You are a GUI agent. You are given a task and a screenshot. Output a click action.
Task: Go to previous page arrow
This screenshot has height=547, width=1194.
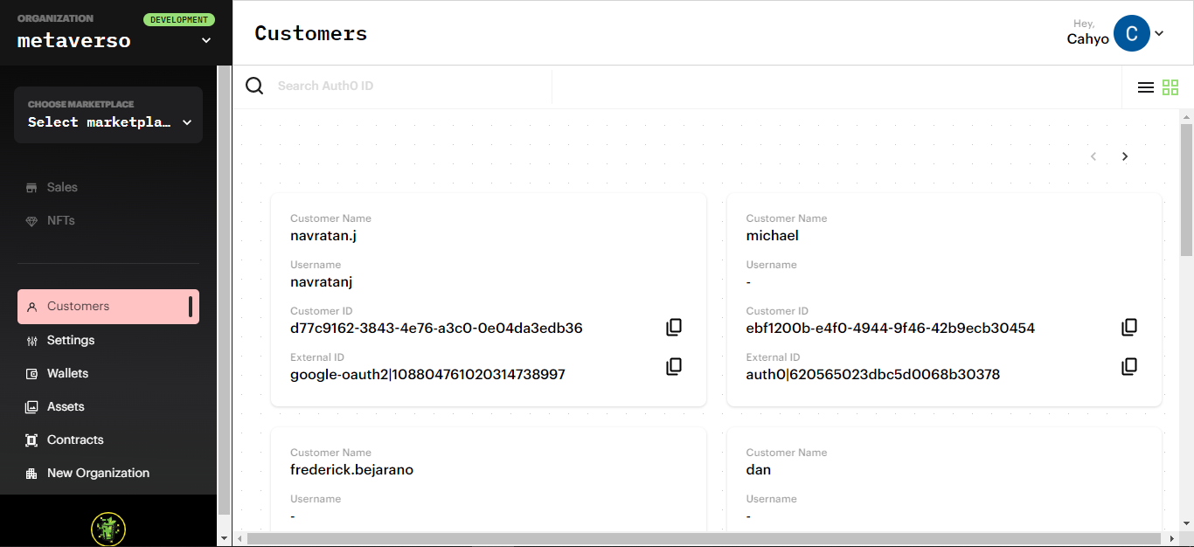click(x=1093, y=156)
